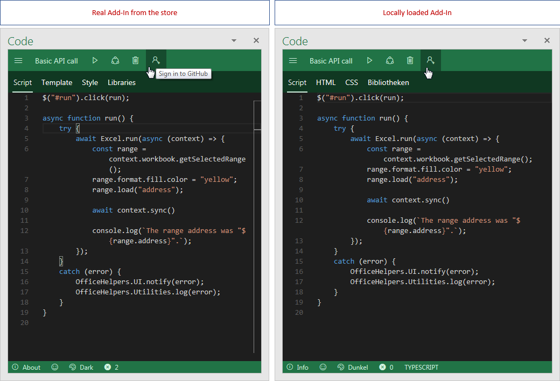
Task: Click line 1 $("#run") in right editor
Action: click(360, 97)
